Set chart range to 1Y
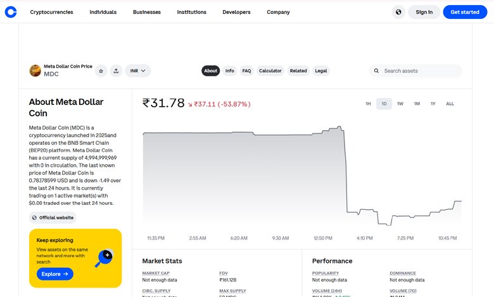This screenshot has width=494, height=297. click(x=433, y=104)
